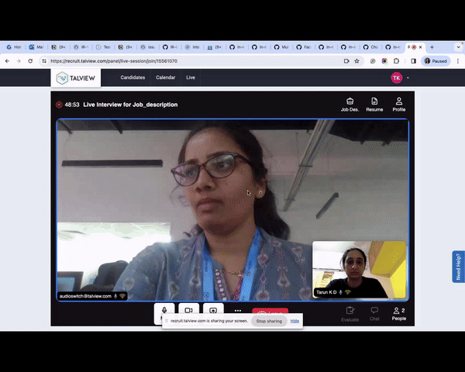Click the audioswitch@talview.com name label
465x372 pixels.
pyautogui.click(x=85, y=296)
